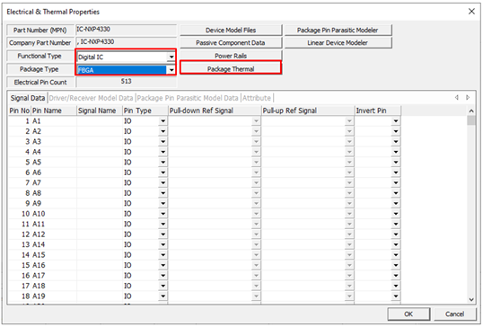Confirm with the OK button
This screenshot has height=327, width=483.
click(x=408, y=314)
